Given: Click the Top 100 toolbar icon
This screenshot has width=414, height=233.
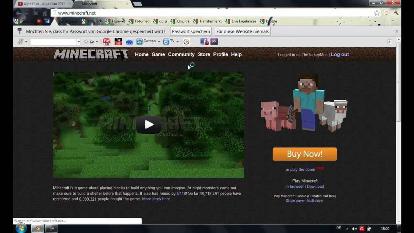Looking at the screenshot, I should [x=118, y=41].
